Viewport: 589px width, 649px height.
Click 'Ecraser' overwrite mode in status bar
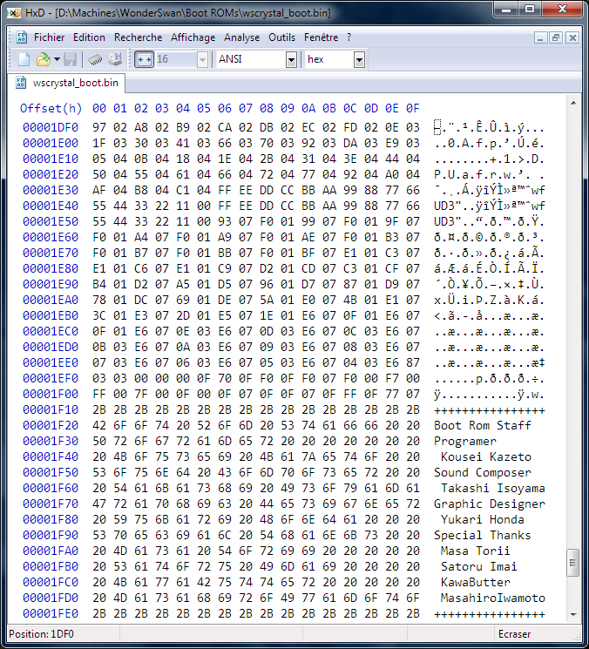tap(514, 634)
